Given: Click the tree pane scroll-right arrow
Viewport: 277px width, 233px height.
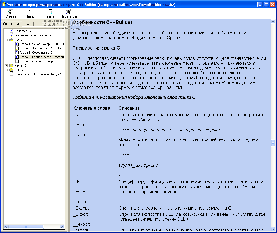Looking at the screenshot, I should click(x=62, y=227).
